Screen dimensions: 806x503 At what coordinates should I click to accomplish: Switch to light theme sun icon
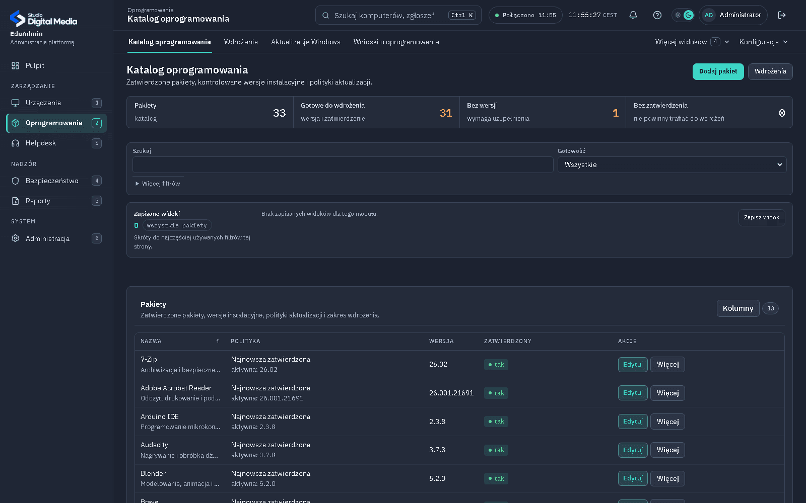[678, 15]
